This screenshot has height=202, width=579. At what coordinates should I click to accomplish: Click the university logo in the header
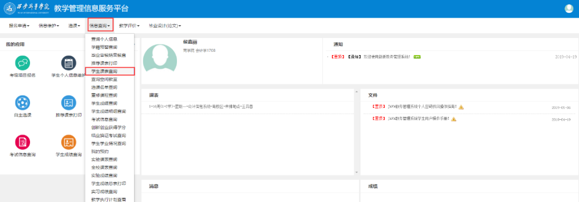(x=26, y=9)
